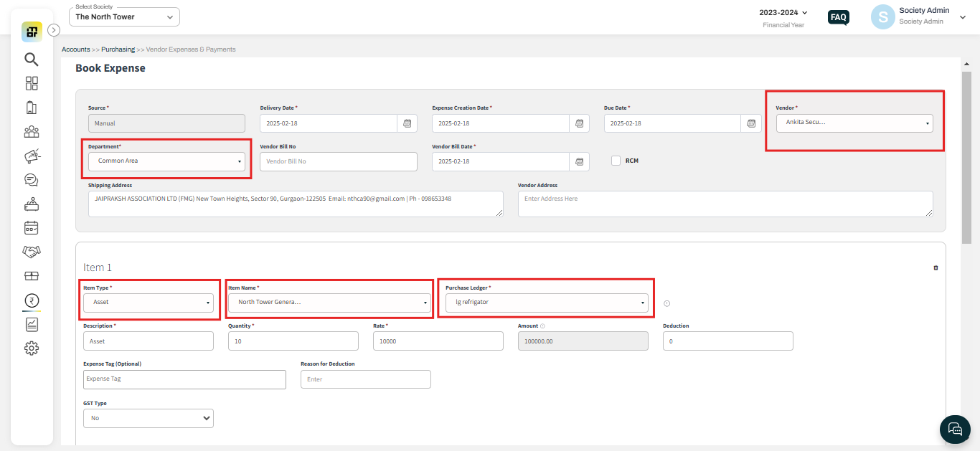Expand the GST Type dropdown
980x451 pixels.
[x=149, y=418]
